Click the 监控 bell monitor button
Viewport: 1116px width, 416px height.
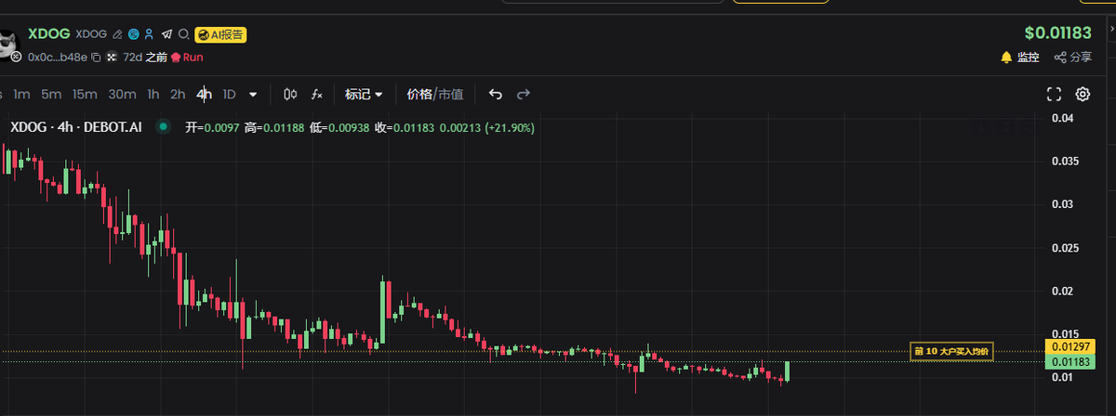click(1019, 58)
